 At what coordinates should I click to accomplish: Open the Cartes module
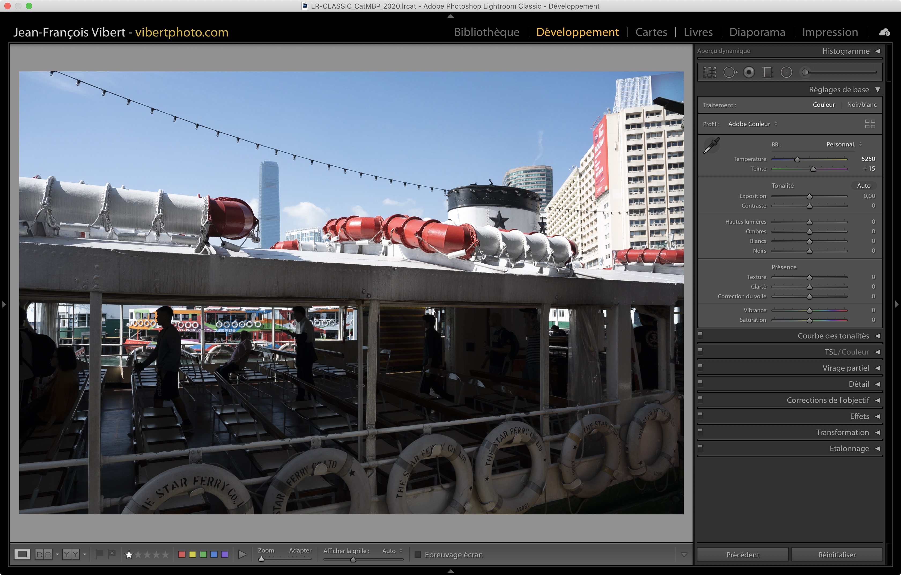(x=651, y=32)
